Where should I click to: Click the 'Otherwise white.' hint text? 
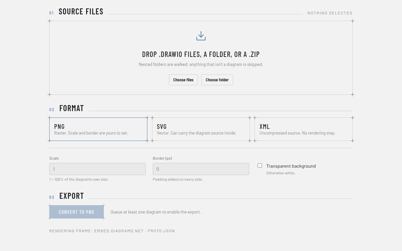pos(281,173)
